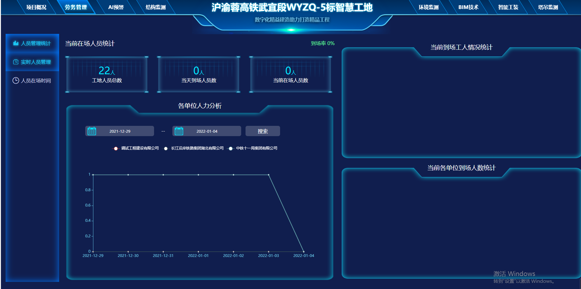Image resolution: width=581 pixels, height=289 pixels.
Task: Click the 搜索 button
Action: click(x=263, y=131)
